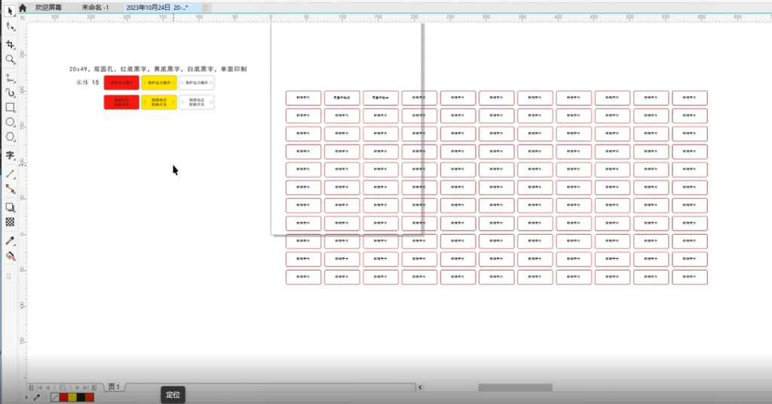
Task: Click the new document plus tab button
Action: pyautogui.click(x=205, y=8)
